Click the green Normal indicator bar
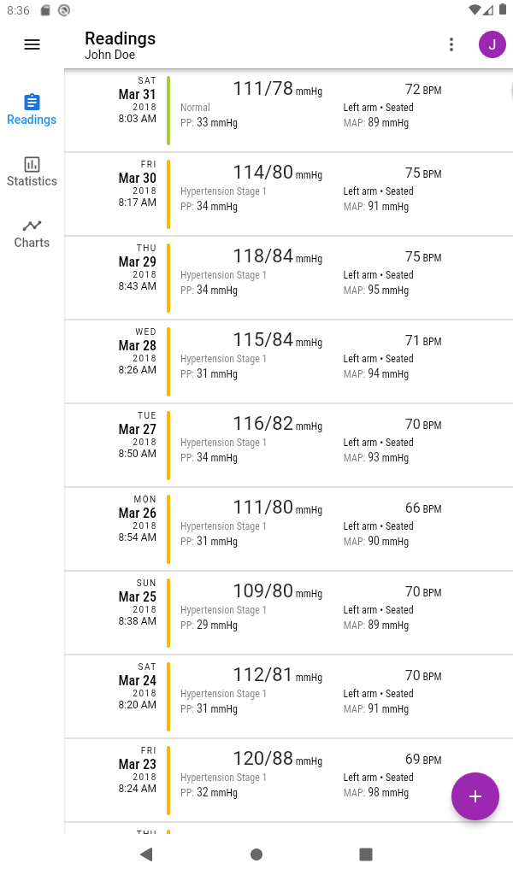This screenshot has height=875, width=513. (168, 110)
